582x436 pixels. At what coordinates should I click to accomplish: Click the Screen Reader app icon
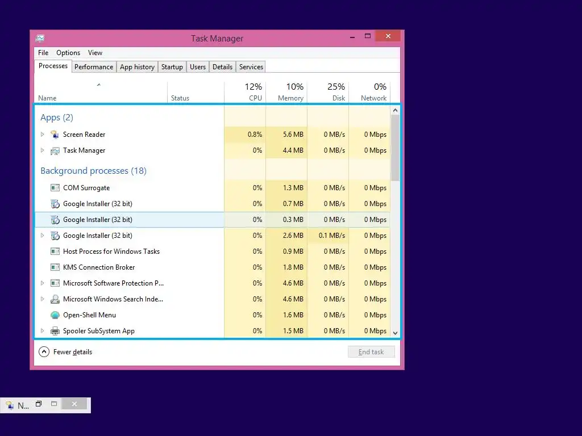pos(55,135)
